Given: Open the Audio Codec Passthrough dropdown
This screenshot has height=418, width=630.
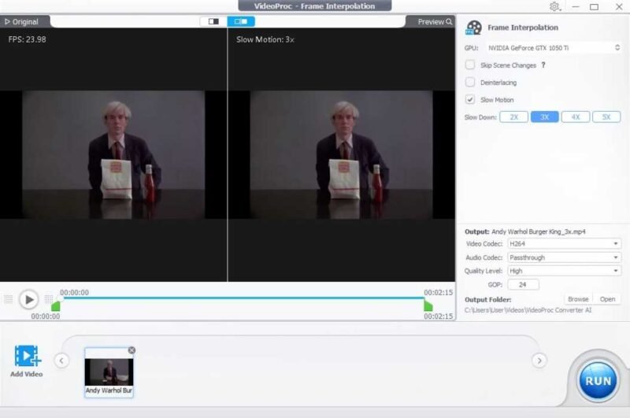Looking at the screenshot, I should click(564, 257).
